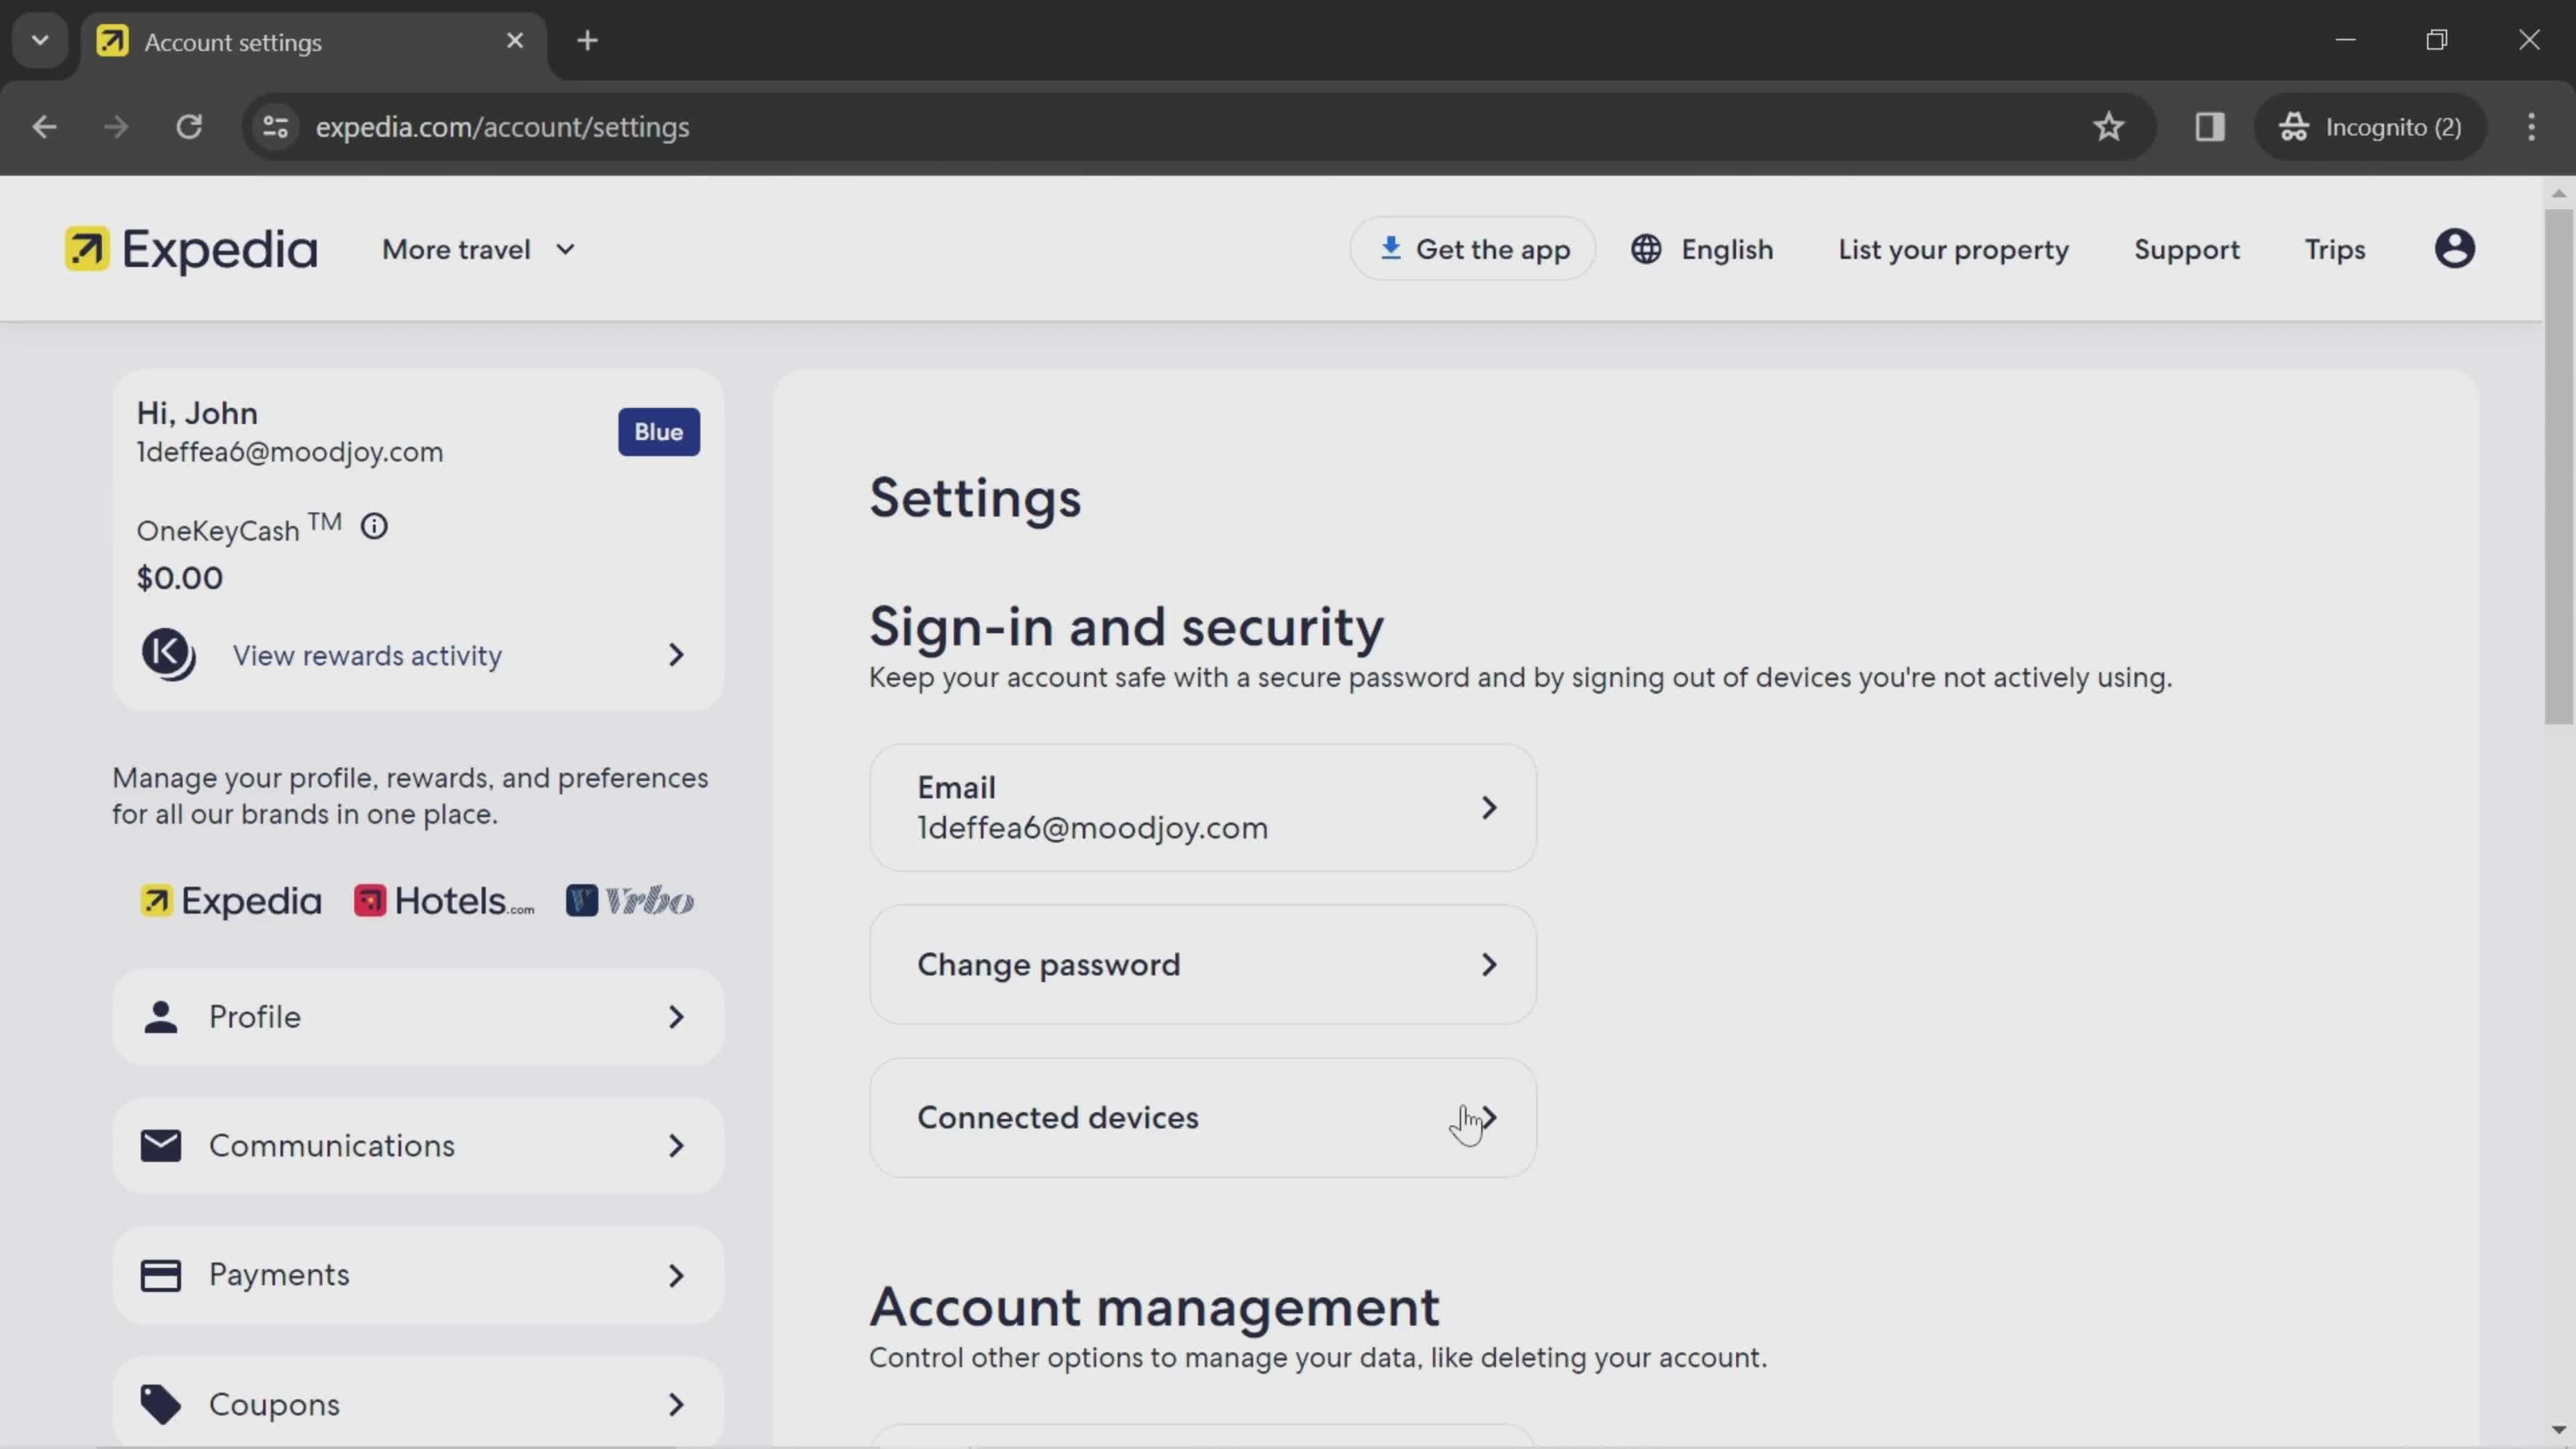Expand the Payments sidebar chevron
The height and width of the screenshot is (1449, 2576).
[676, 1275]
